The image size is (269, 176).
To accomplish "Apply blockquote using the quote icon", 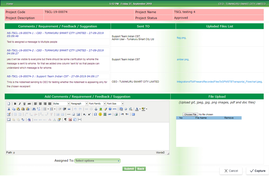I will click(69, 109).
